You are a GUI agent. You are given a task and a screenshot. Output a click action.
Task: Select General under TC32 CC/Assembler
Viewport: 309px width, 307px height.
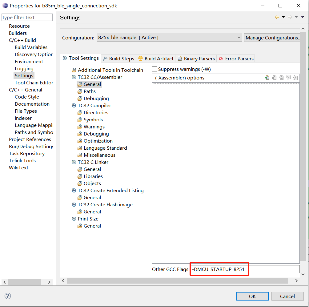[x=92, y=84]
